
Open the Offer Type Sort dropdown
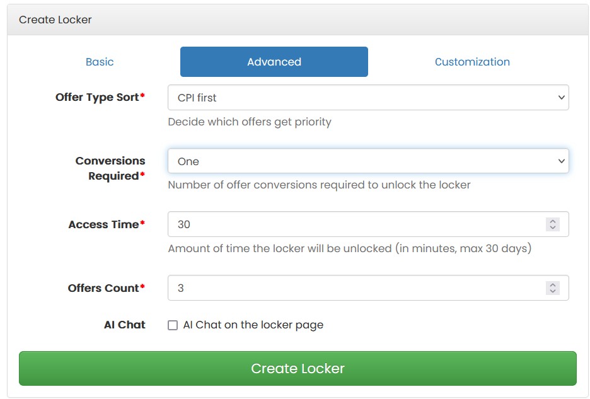[x=368, y=98]
